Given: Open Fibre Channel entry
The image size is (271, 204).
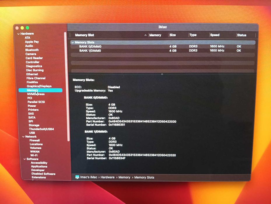Looking at the screenshot, I should (36, 78).
